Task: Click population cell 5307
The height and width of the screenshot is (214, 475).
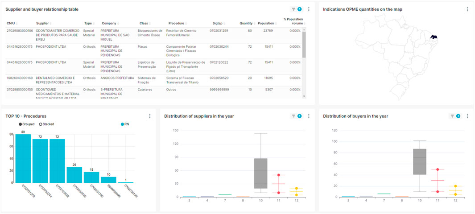Action: pyautogui.click(x=269, y=90)
